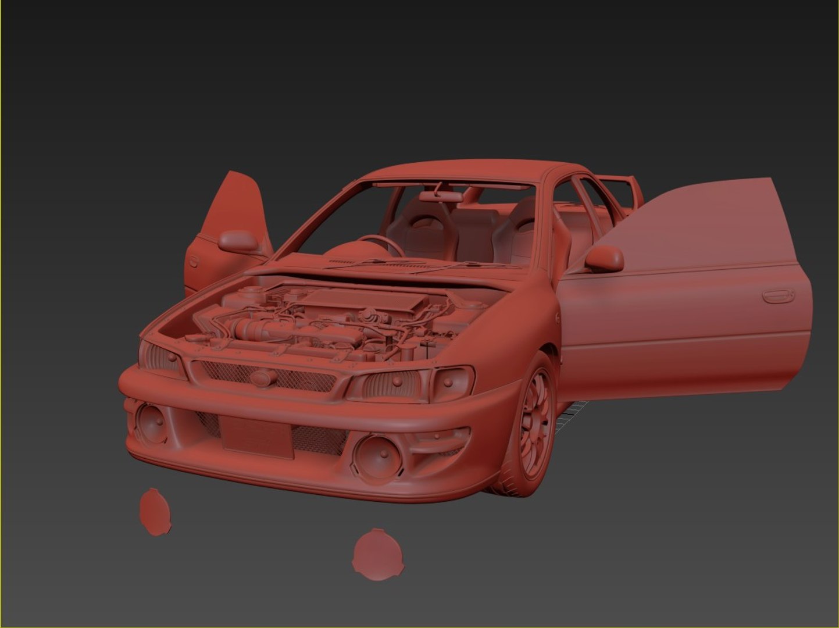Select the large open passenger-side door panel
Screen dimensions: 839x628
click(x=686, y=291)
